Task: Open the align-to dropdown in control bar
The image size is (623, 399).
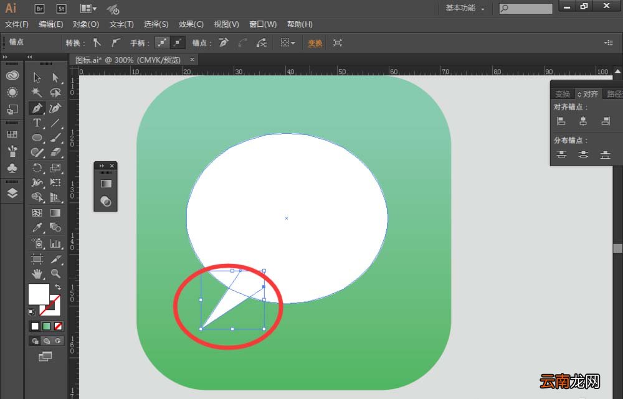Action: click(288, 42)
